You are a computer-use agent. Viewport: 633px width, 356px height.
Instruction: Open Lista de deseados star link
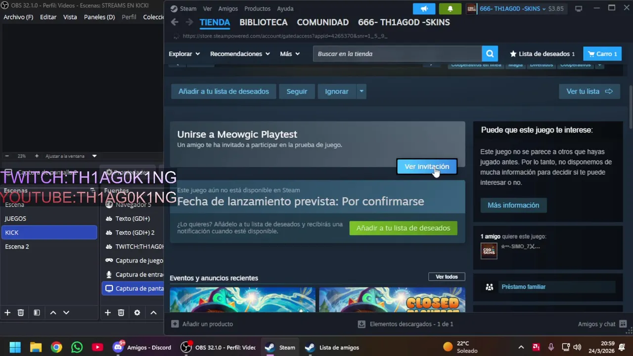(542, 54)
